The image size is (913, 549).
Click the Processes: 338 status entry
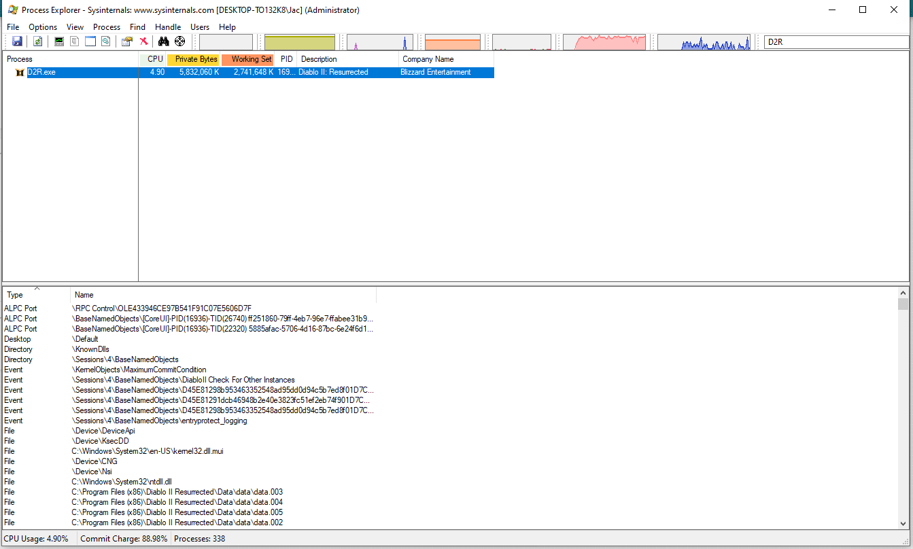tap(200, 539)
